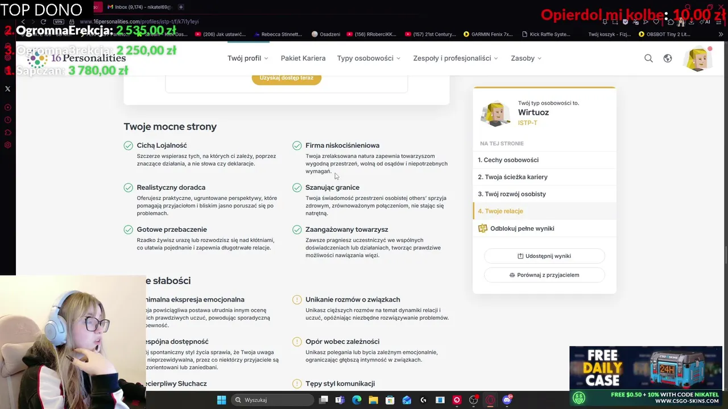Launch Microsoft Teams from the taskbar
Viewport: 728px width, 409px height.
340,400
